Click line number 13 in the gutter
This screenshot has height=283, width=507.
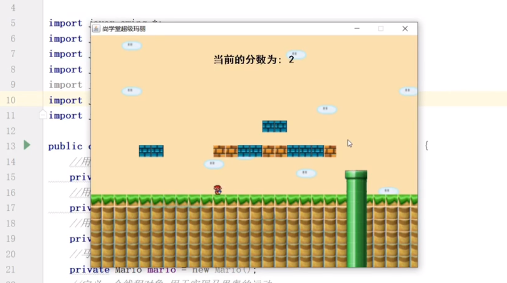tap(11, 146)
